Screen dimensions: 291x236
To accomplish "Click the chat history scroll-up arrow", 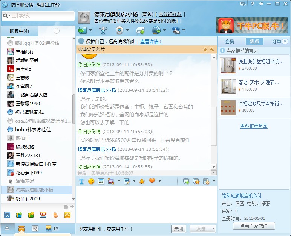I will click(214, 57).
